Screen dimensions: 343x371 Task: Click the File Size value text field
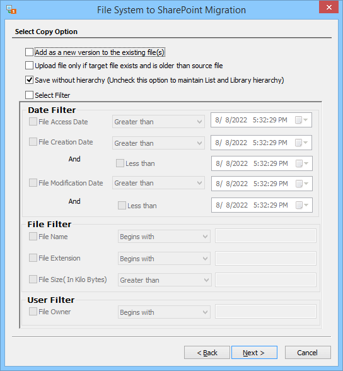point(265,280)
